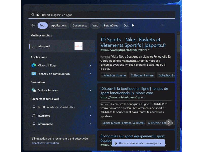This screenshot has height=152, width=203.
Task: Click Réactivez l'indexation link
Action: click(x=46, y=143)
